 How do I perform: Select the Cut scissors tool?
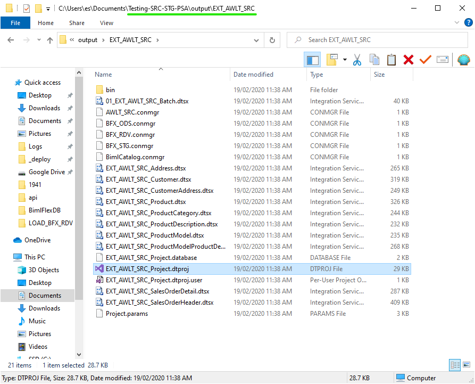click(357, 60)
